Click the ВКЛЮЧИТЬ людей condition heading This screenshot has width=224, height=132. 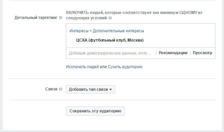(x=134, y=13)
